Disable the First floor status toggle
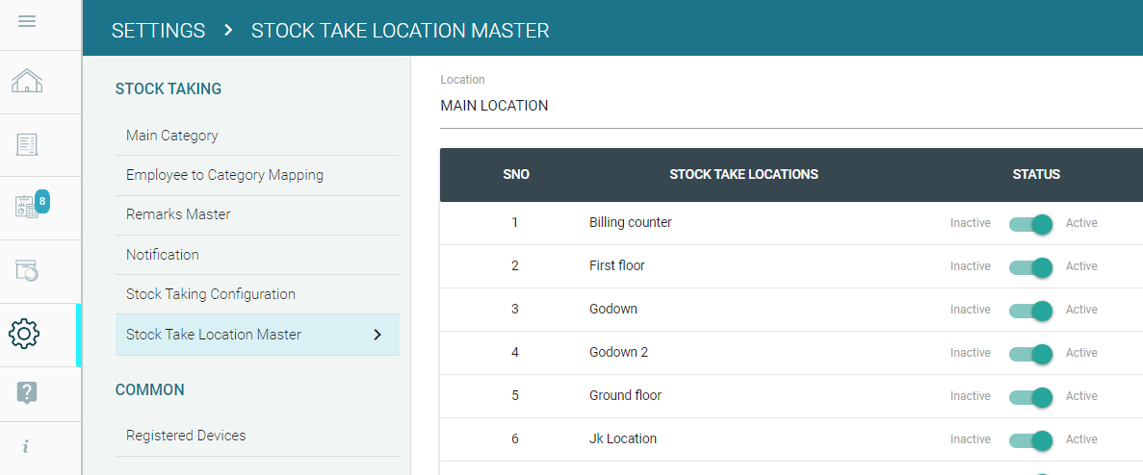Viewport: 1143px width, 475px height. pos(1030,266)
